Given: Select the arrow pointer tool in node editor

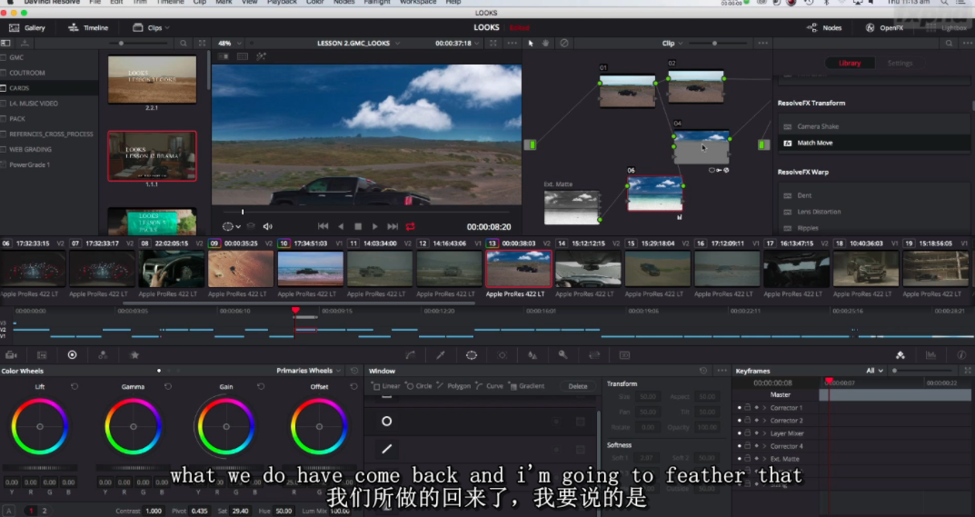Looking at the screenshot, I should click(531, 43).
